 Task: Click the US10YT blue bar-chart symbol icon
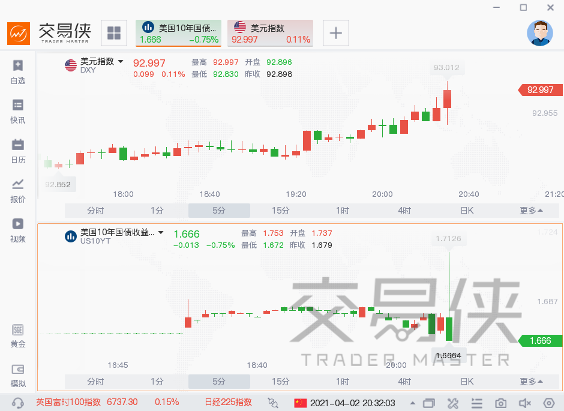[71, 236]
